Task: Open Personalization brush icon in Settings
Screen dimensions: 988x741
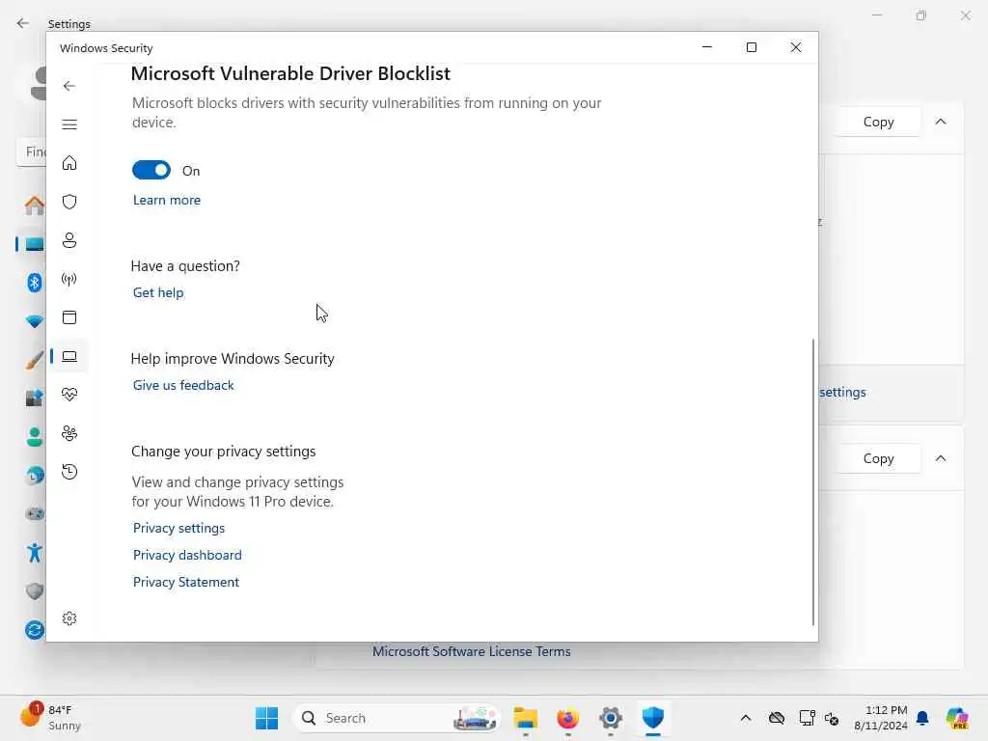Action: click(34, 360)
